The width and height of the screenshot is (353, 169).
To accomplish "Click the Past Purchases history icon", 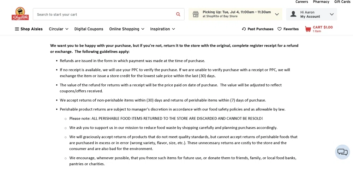I will [x=244, y=29].
